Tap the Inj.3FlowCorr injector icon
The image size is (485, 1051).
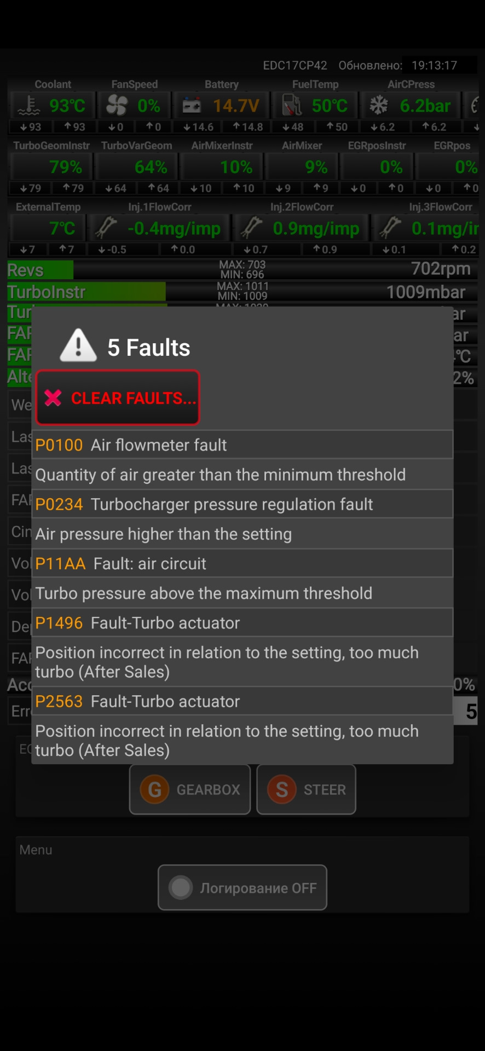391,228
